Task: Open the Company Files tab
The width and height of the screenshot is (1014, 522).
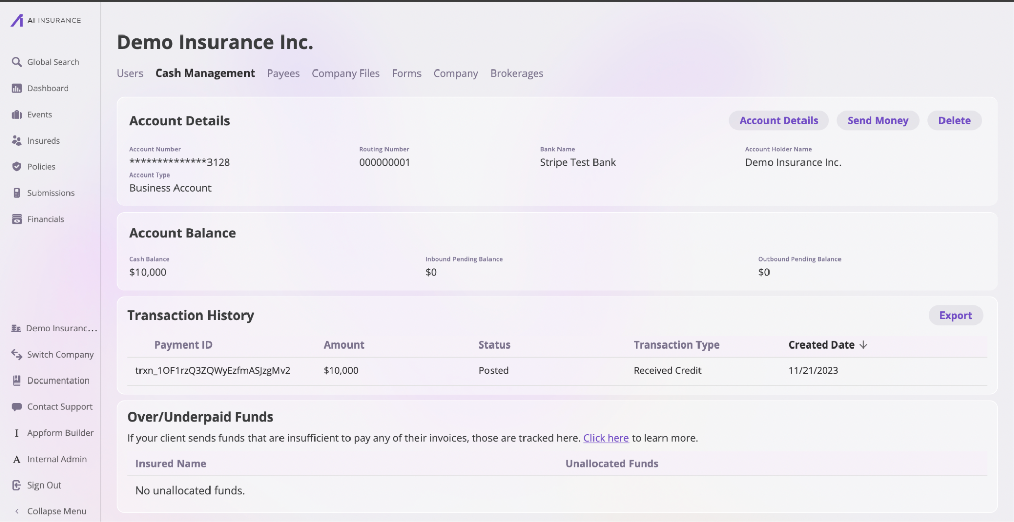Action: tap(346, 73)
